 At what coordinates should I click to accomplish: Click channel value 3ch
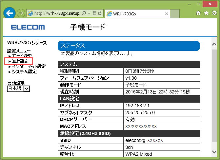click(x=129, y=147)
